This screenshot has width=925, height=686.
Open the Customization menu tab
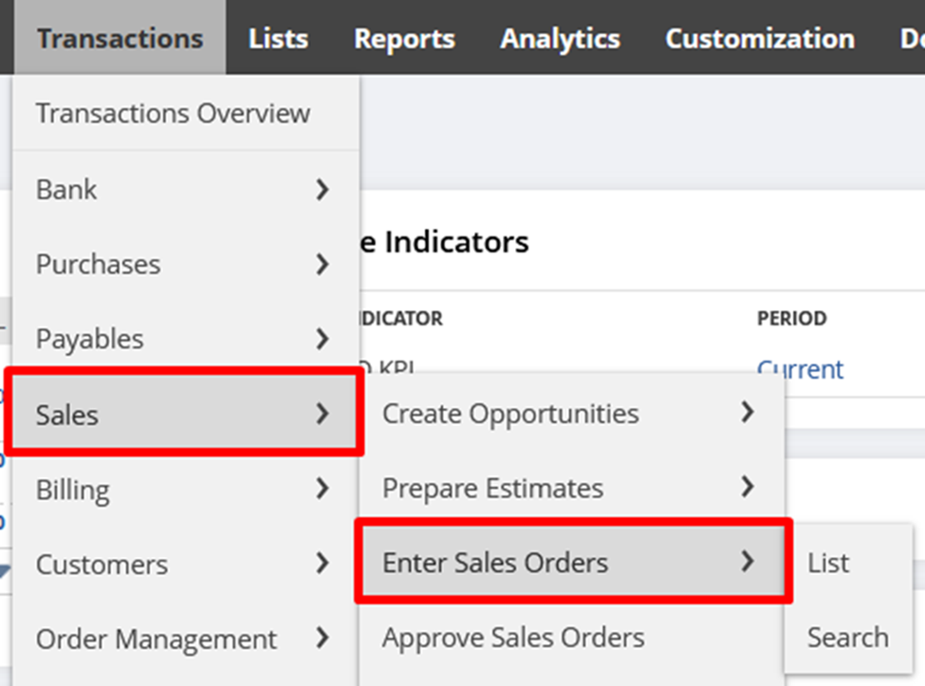tap(760, 39)
